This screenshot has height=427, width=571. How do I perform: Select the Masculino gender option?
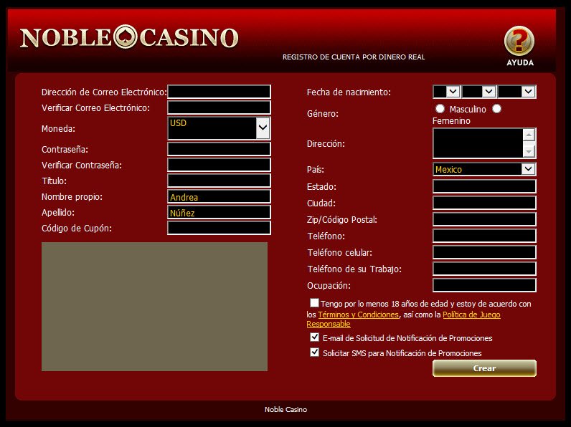tap(440, 109)
